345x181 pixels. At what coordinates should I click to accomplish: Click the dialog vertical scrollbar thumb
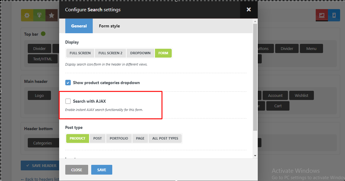[255, 77]
